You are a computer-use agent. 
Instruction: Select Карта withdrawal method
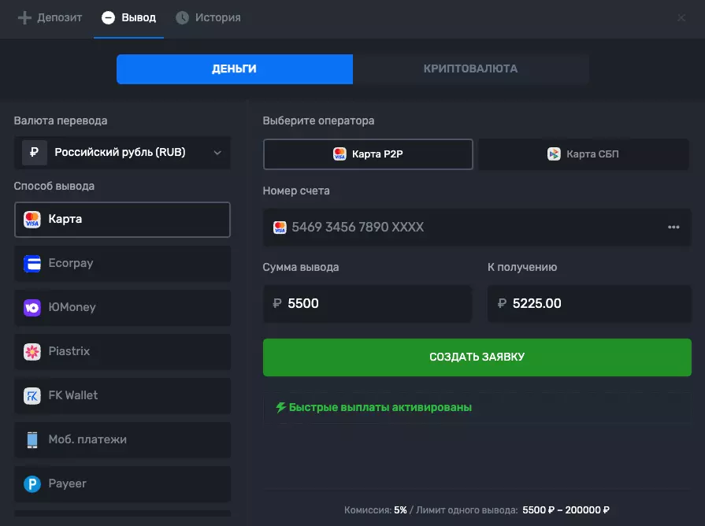[122, 220]
